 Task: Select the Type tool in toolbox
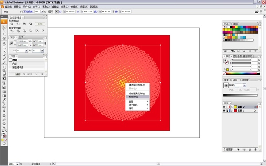click(x=4, y=47)
